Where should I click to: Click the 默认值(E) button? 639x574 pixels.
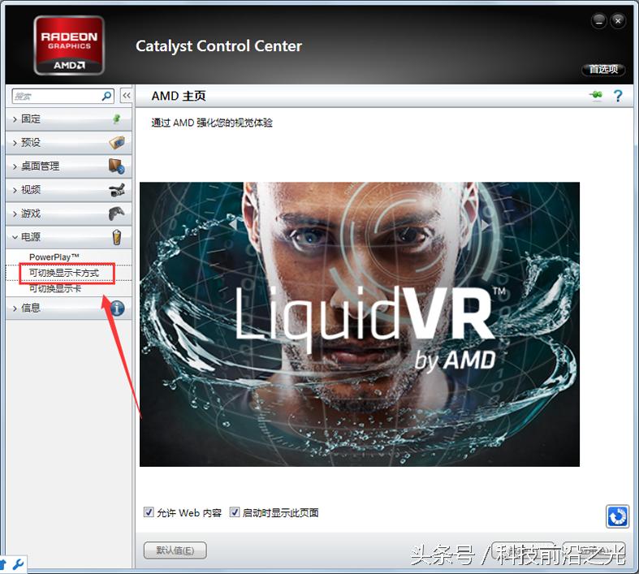click(x=175, y=550)
